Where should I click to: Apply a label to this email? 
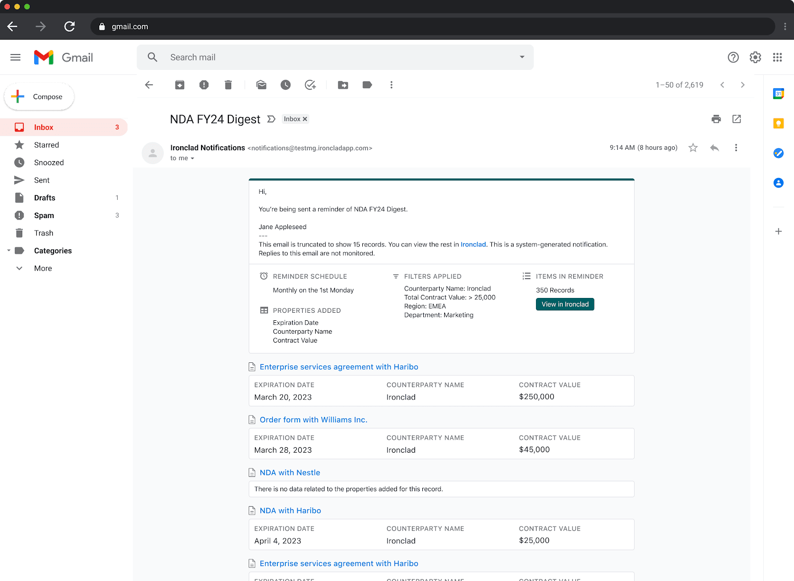[367, 85]
